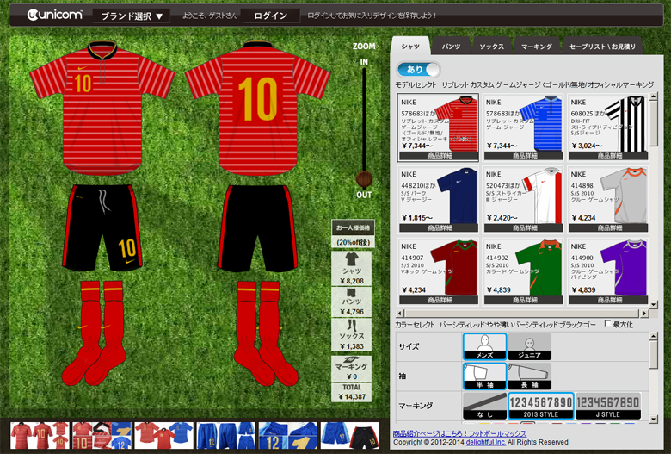Click the ログイン button
This screenshot has height=454, width=671.
270,16
